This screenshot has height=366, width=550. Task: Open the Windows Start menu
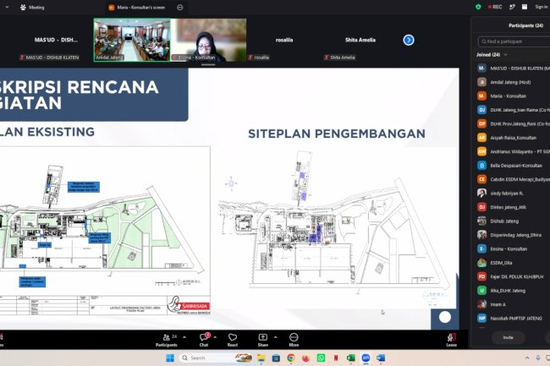[x=170, y=358]
